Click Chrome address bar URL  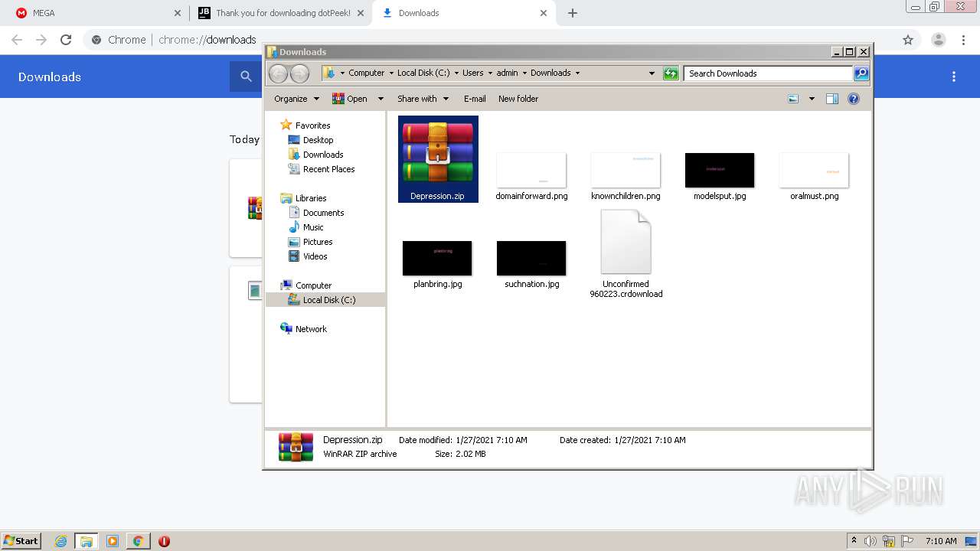pyautogui.click(x=207, y=40)
